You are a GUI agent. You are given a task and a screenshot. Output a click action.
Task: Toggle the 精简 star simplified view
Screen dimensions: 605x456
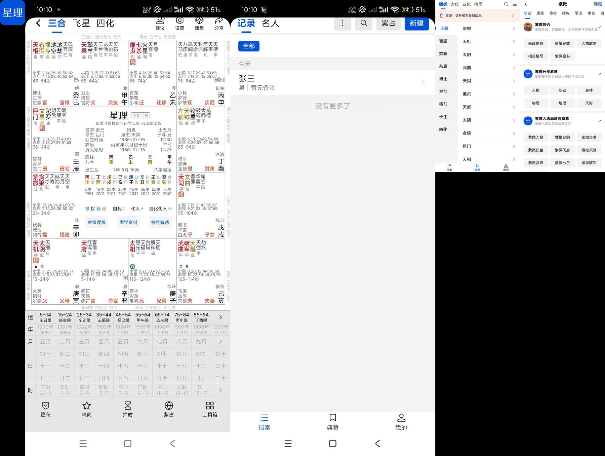[x=87, y=409]
